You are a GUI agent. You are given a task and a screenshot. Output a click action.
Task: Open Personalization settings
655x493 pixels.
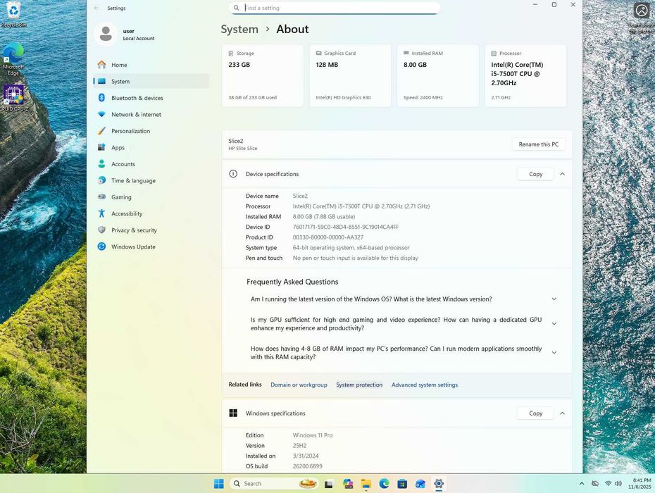tap(151, 131)
